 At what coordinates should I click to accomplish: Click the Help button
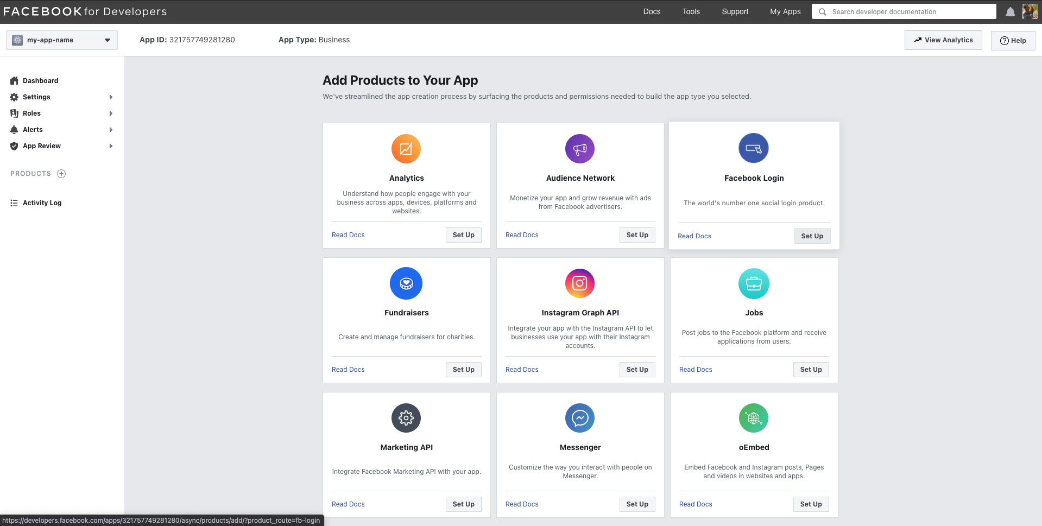click(x=1013, y=41)
